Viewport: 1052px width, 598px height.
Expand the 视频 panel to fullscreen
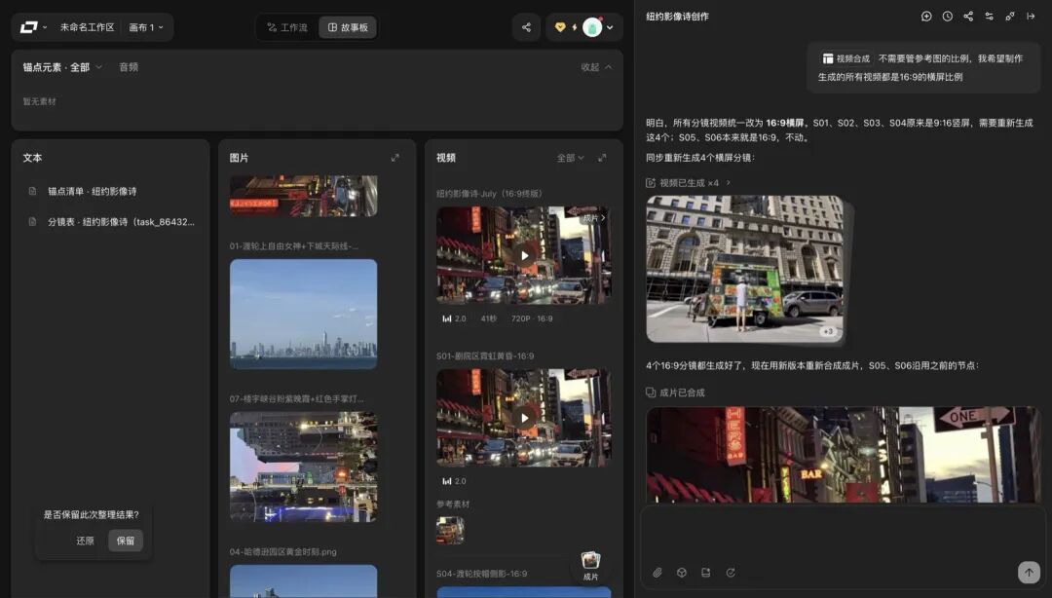(602, 158)
